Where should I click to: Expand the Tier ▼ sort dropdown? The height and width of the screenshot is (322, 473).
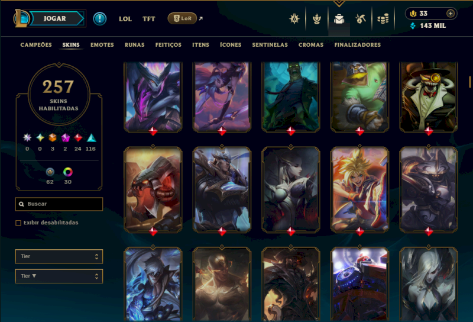[x=59, y=276]
